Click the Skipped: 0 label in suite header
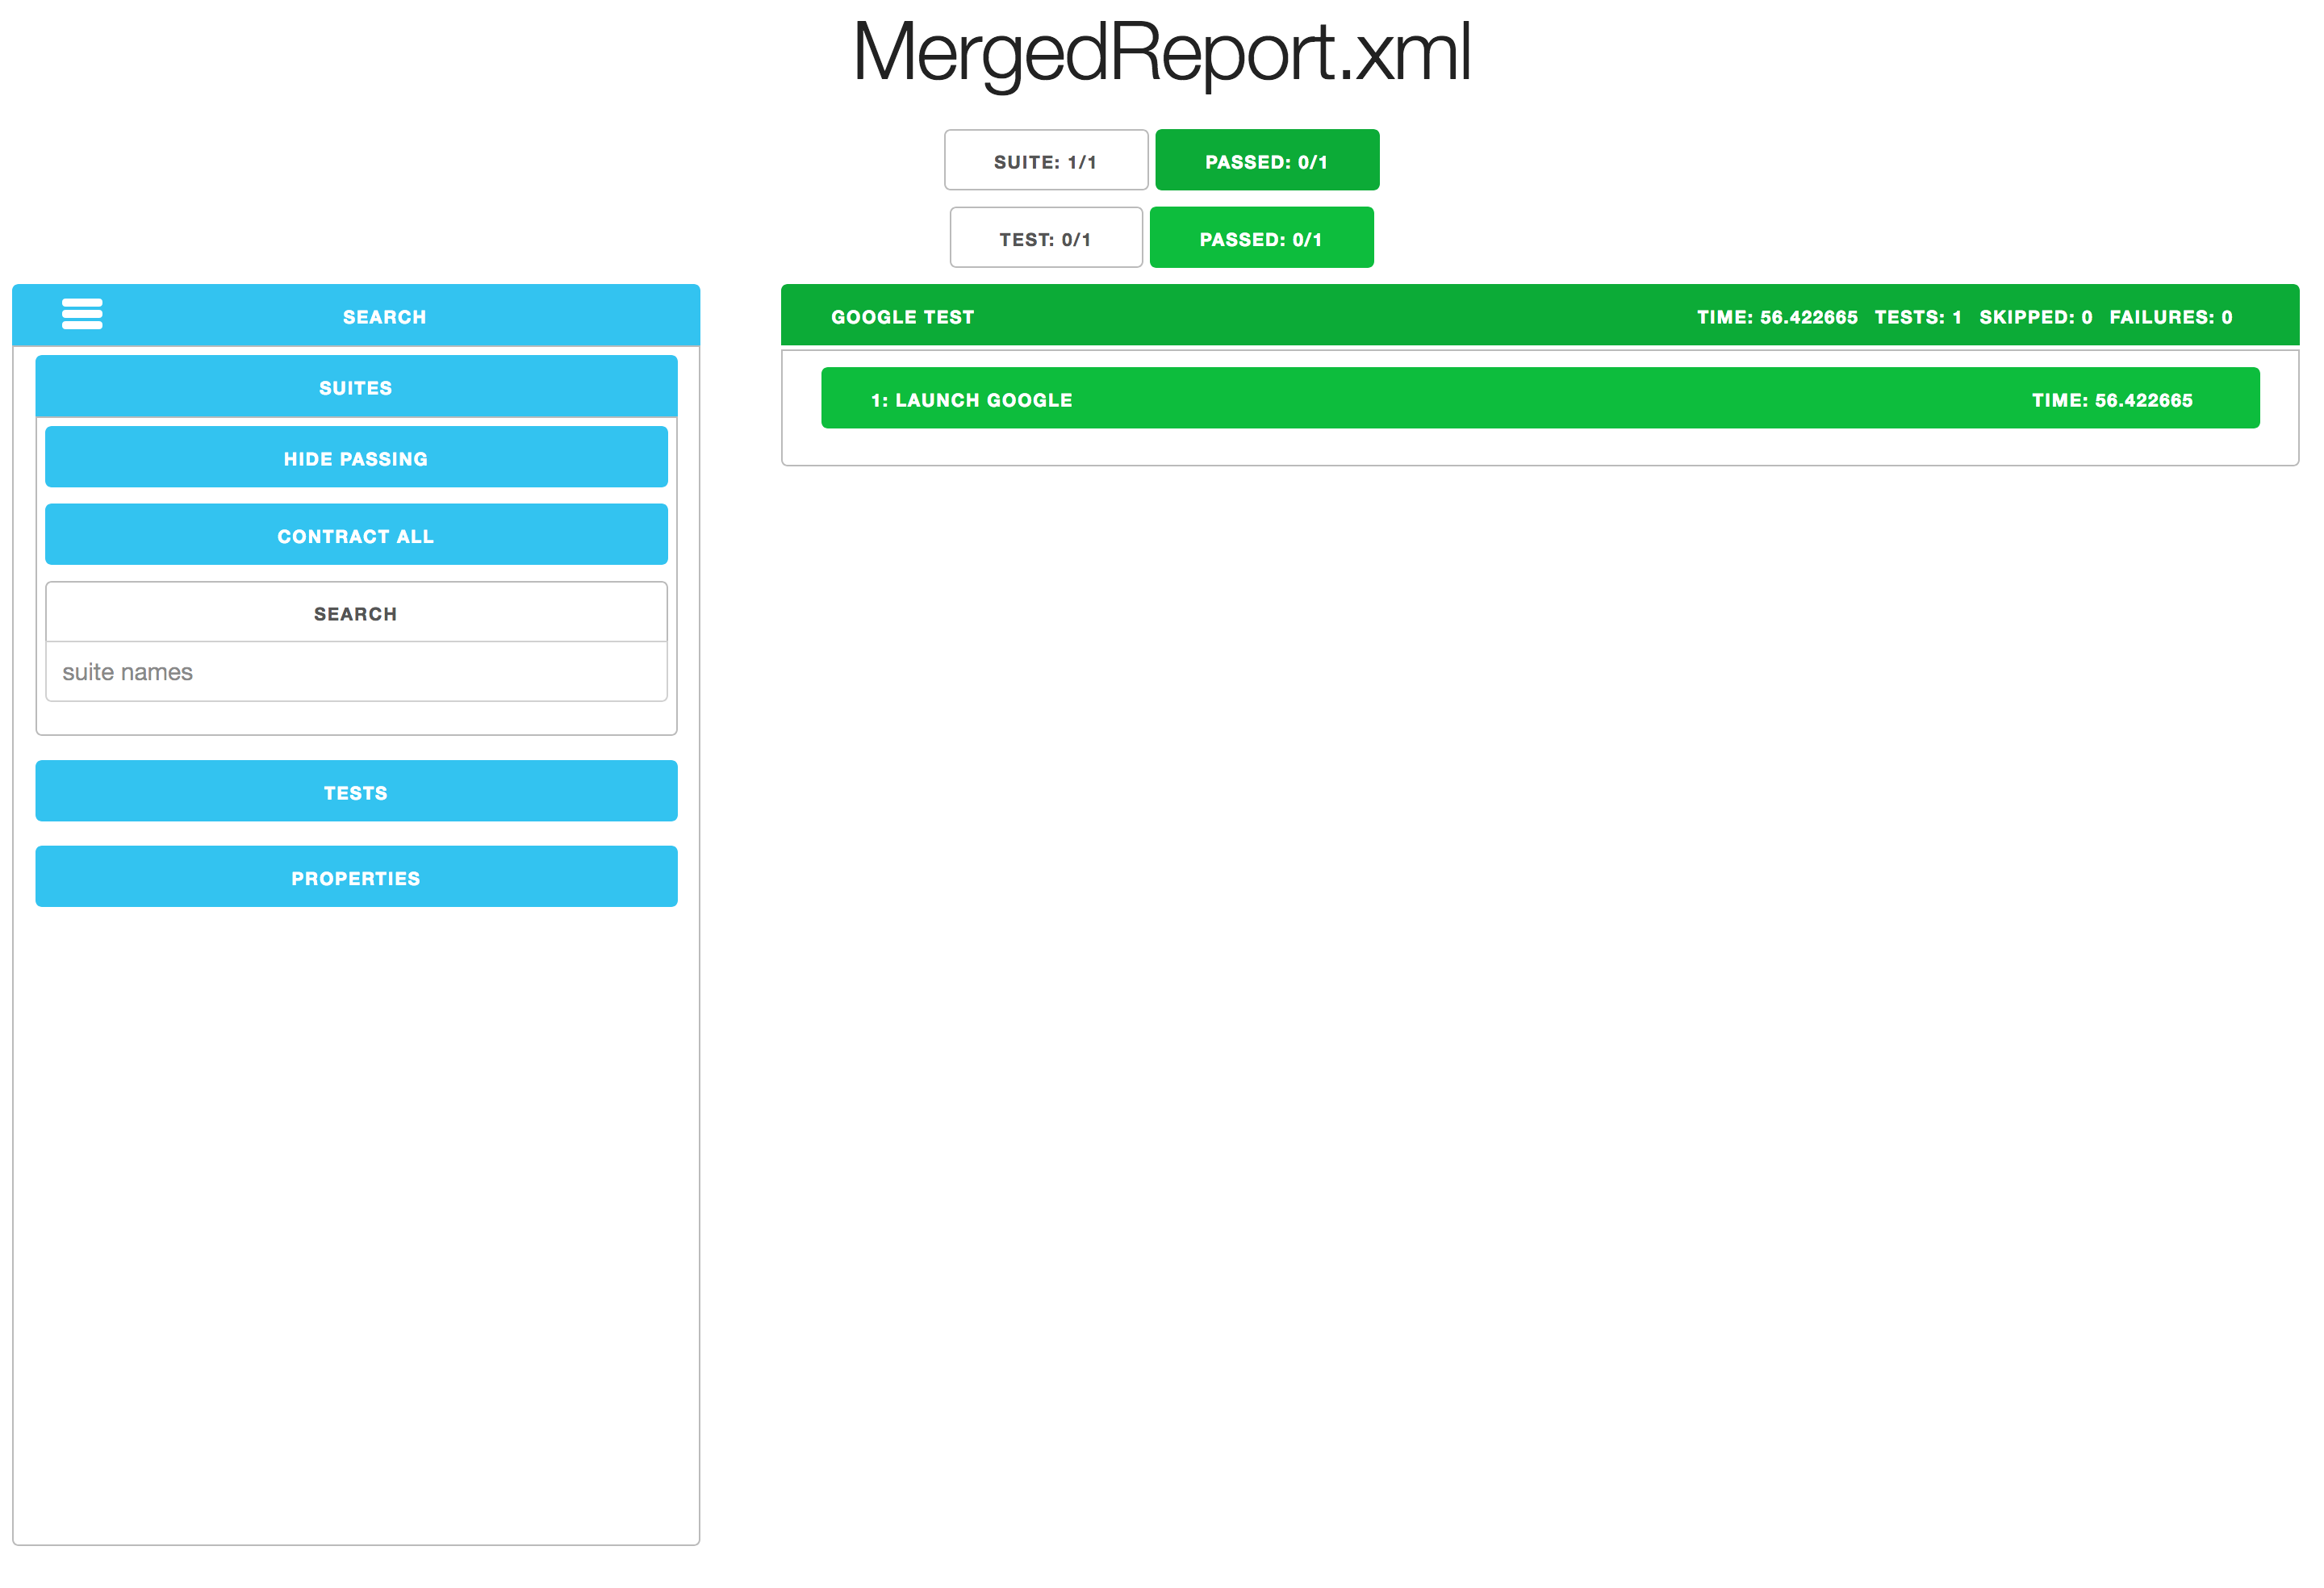This screenshot has height=1588, width=2324. tap(2035, 317)
